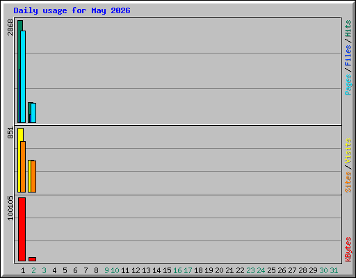356x278 pixels.
Task: Click the yellow 'Visits' legend label
Action: click(x=348, y=151)
